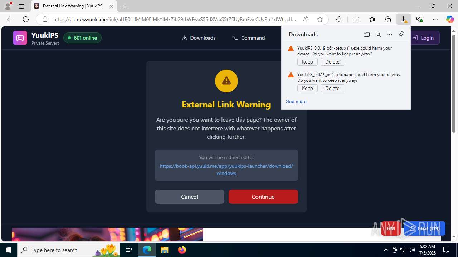Keep YuukiPS setup (1).exe download
Viewport: 458px width, 257px height.
(x=307, y=62)
